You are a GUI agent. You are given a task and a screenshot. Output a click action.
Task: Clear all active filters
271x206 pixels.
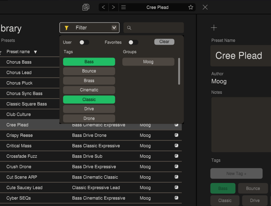[164, 42]
